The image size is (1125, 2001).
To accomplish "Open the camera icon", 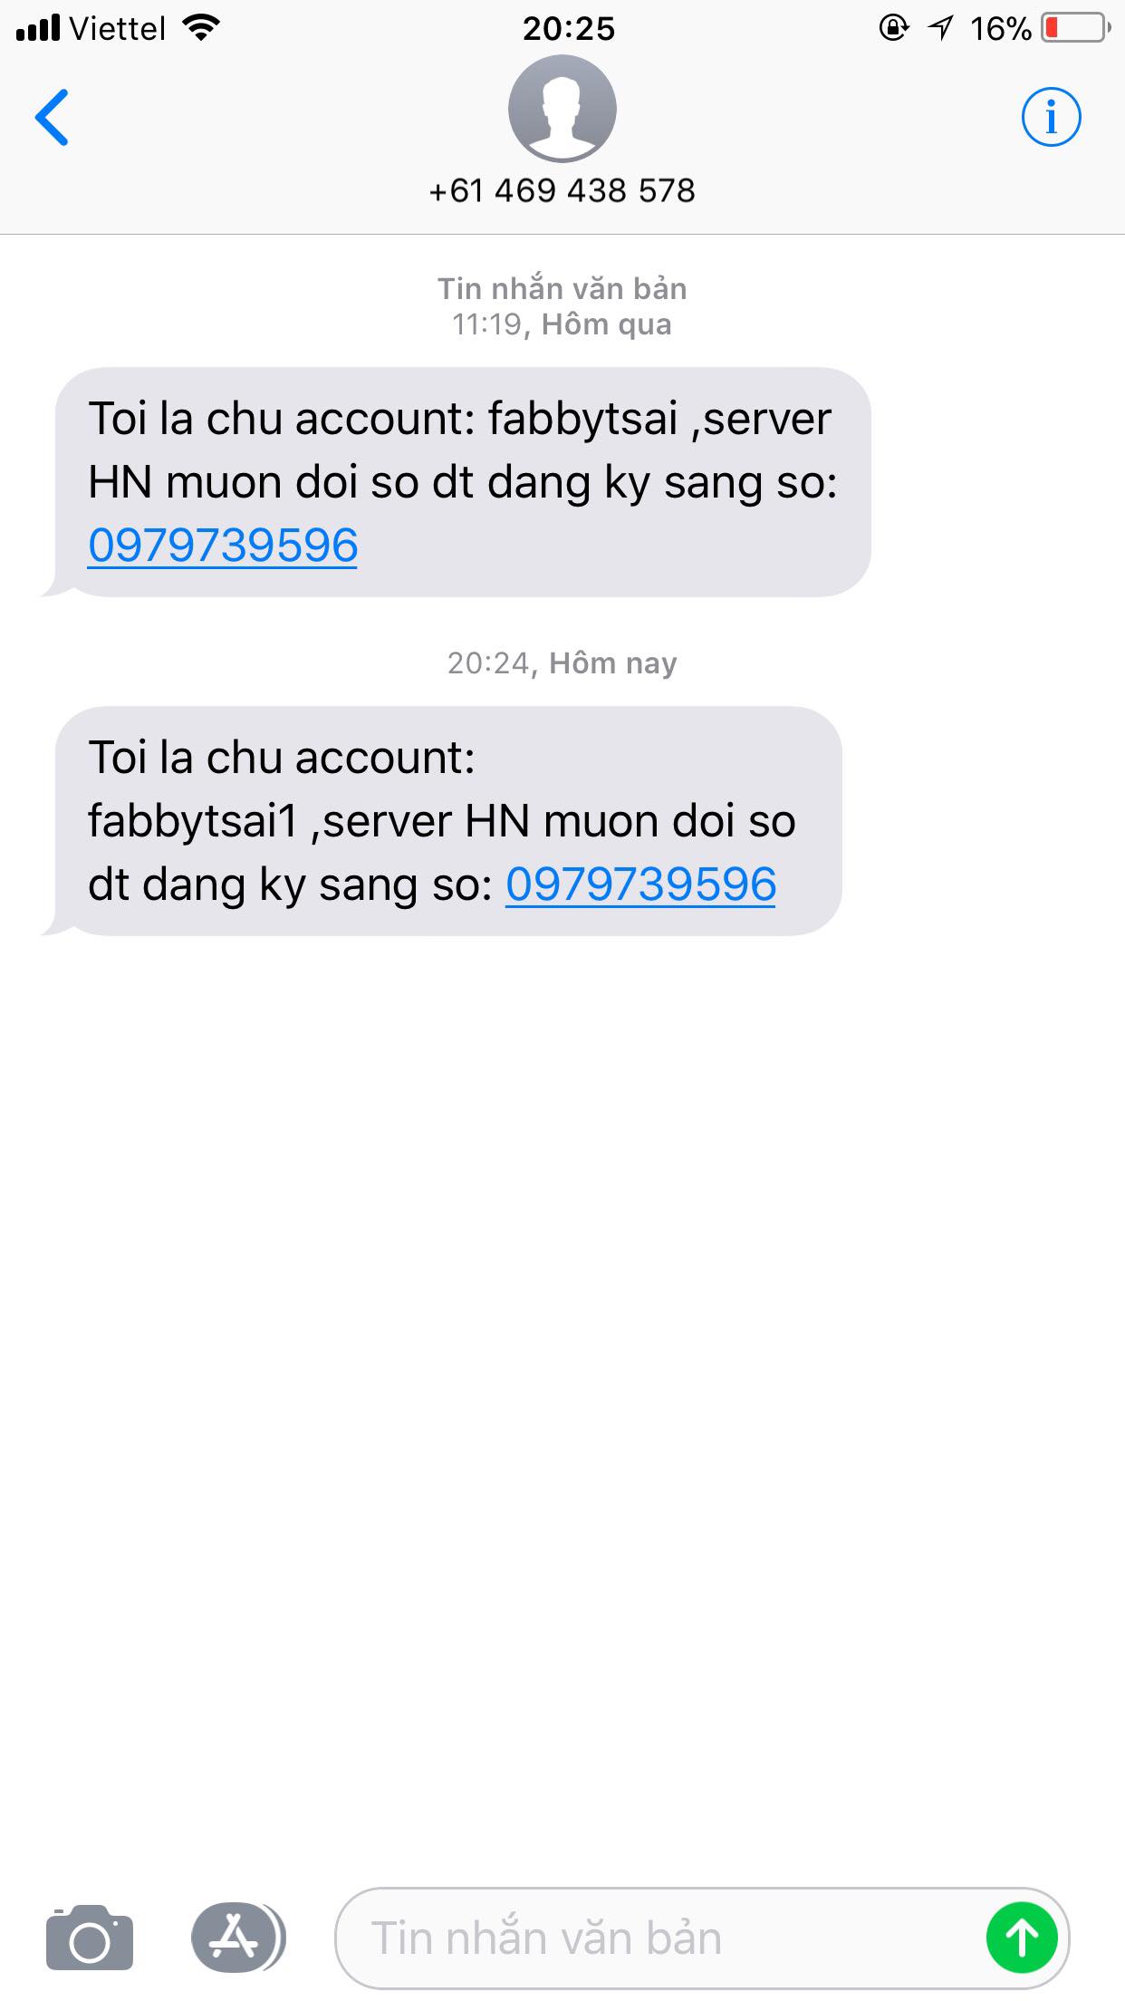I will (x=89, y=1938).
